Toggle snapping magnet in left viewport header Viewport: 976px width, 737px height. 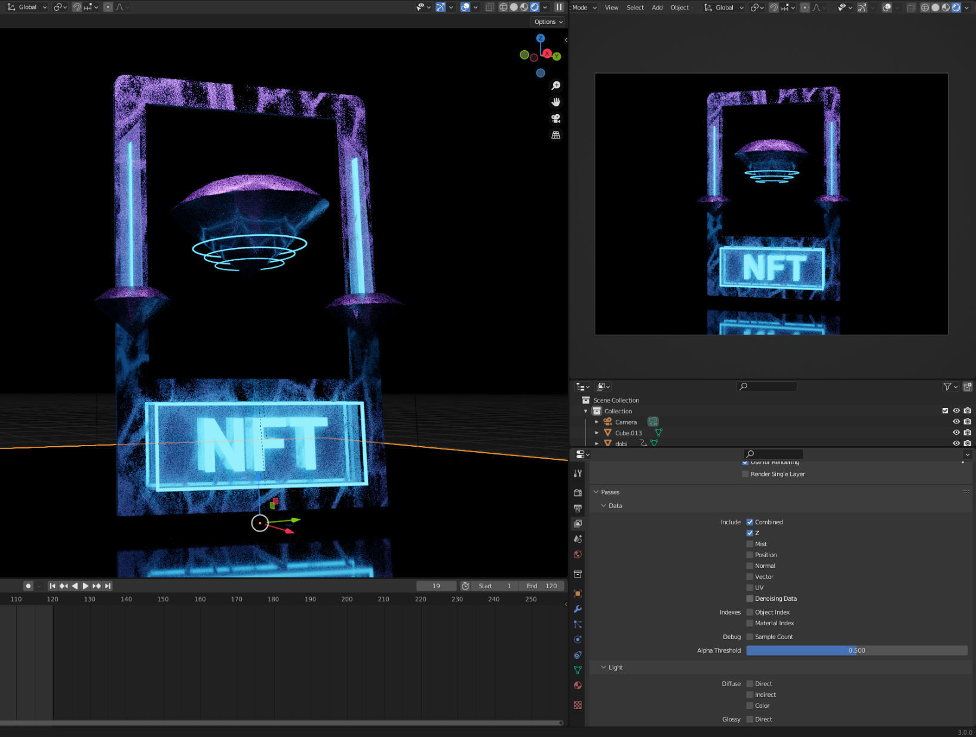[x=77, y=7]
